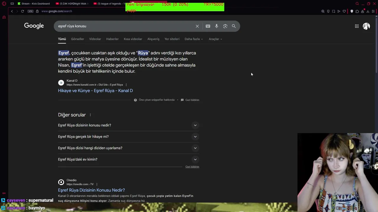This screenshot has width=378, height=212.
Task: Switch to the Videolar tab
Action: tap(95, 39)
